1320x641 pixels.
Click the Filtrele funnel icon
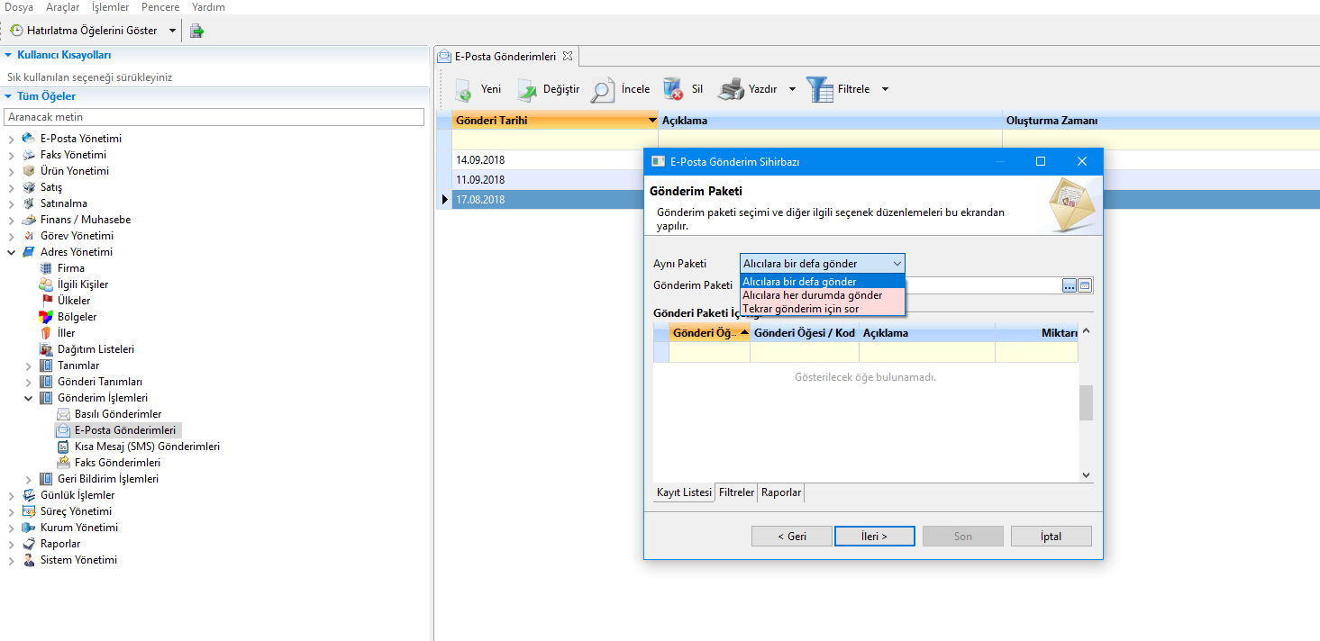[819, 89]
